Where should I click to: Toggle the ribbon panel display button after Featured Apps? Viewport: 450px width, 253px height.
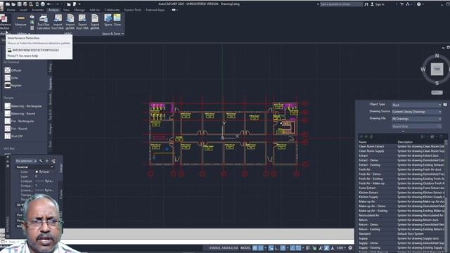click(174, 10)
